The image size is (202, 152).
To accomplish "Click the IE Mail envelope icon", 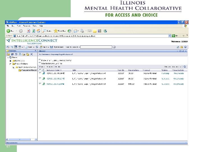I will (x=75, y=31).
